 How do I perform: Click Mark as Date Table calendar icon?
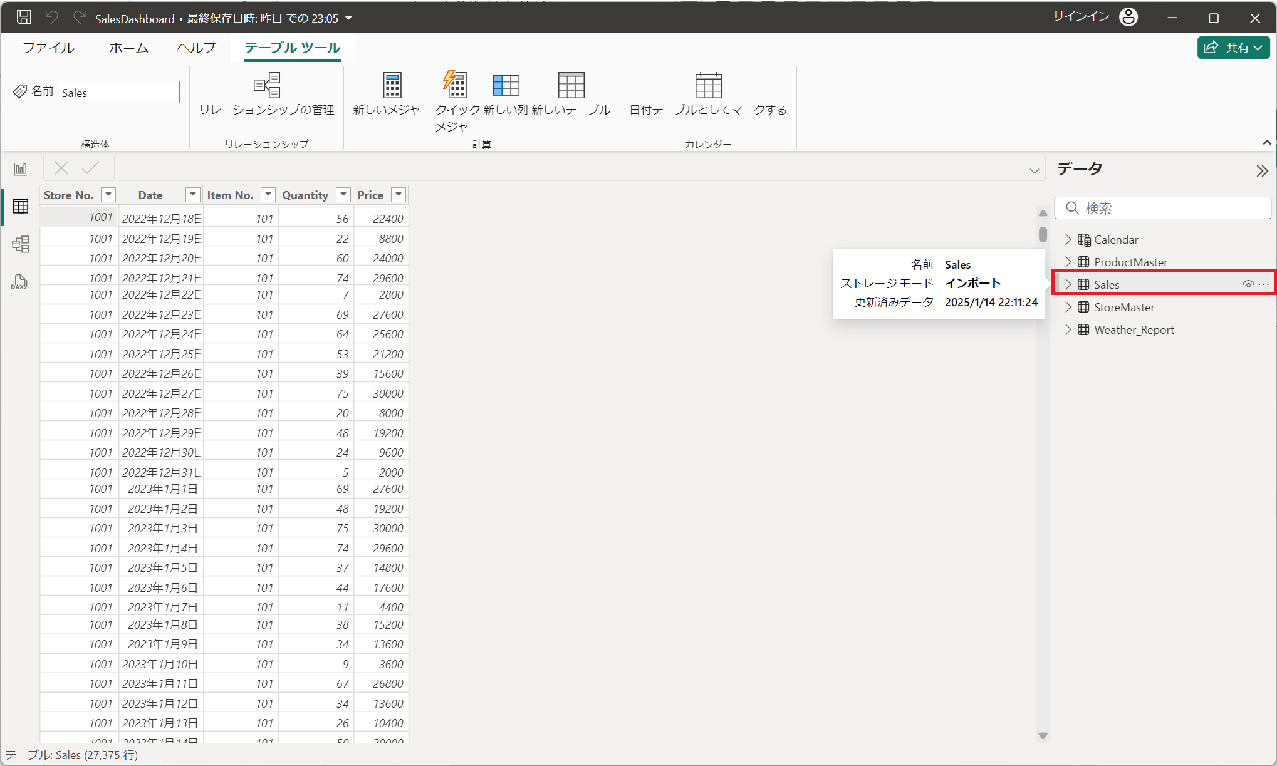[x=708, y=86]
